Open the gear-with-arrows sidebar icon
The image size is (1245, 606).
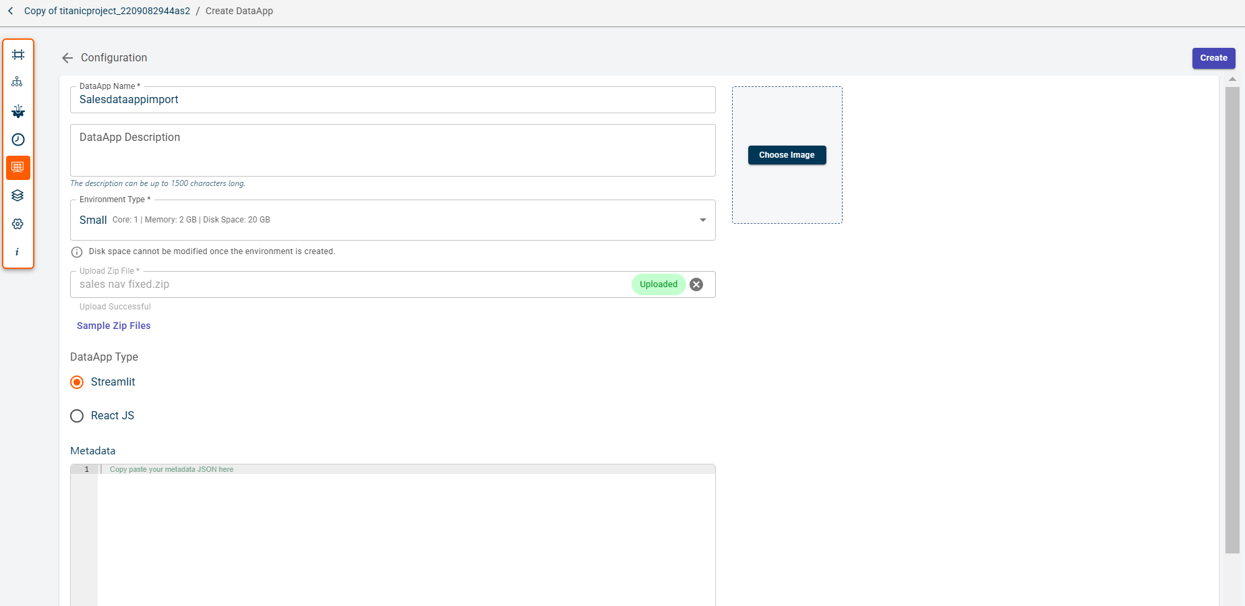tap(18, 111)
